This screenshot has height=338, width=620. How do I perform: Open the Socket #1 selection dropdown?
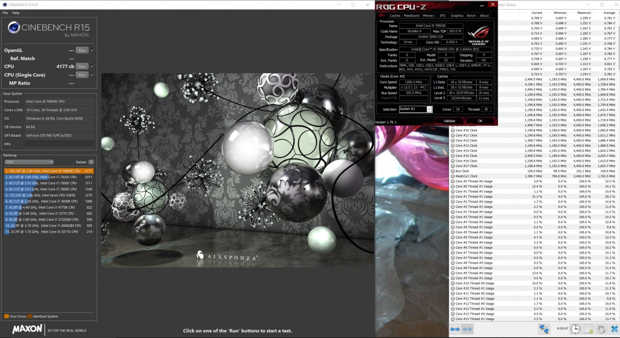[416, 109]
